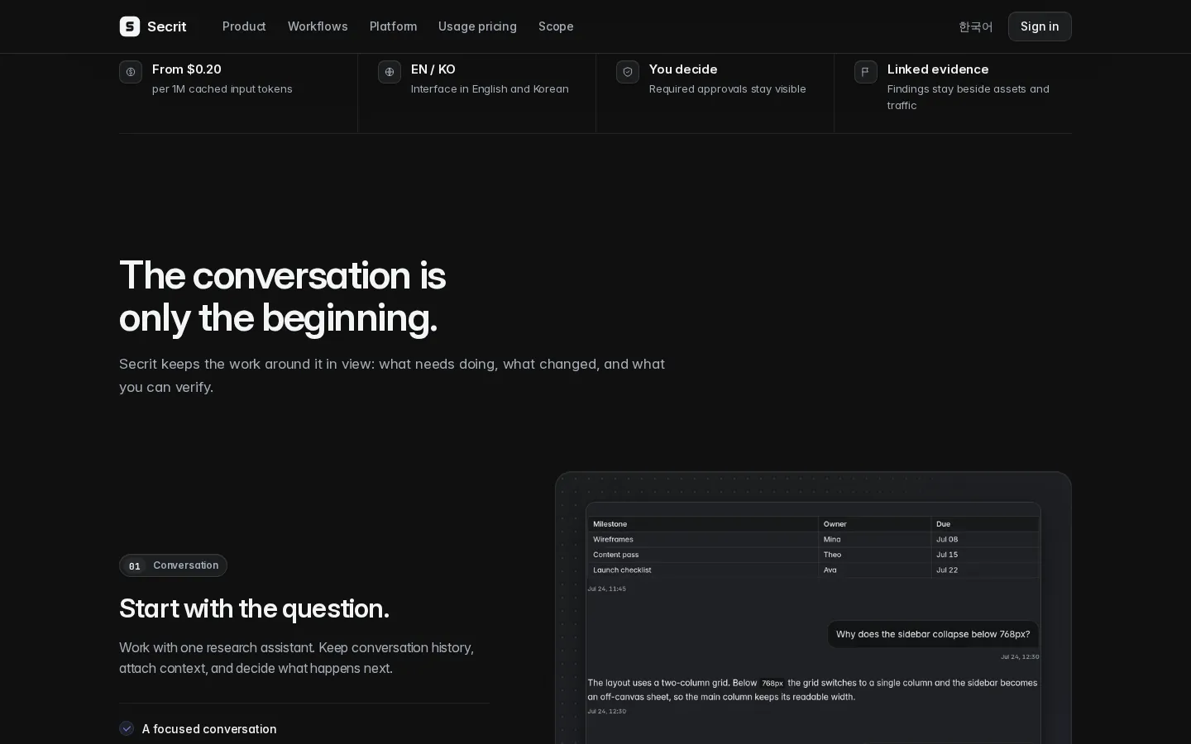Click the Sign in button
Viewport: 1191px width, 744px height.
(x=1040, y=26)
